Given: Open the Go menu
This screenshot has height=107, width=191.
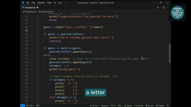Looking at the screenshot, I should pos(55,3).
